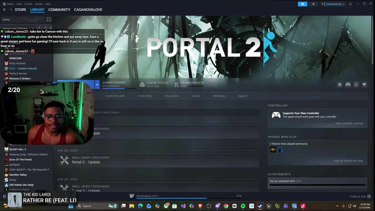This screenshot has width=375, height=211.
Task: Click the Xbox controller icon
Action: [x=276, y=115]
